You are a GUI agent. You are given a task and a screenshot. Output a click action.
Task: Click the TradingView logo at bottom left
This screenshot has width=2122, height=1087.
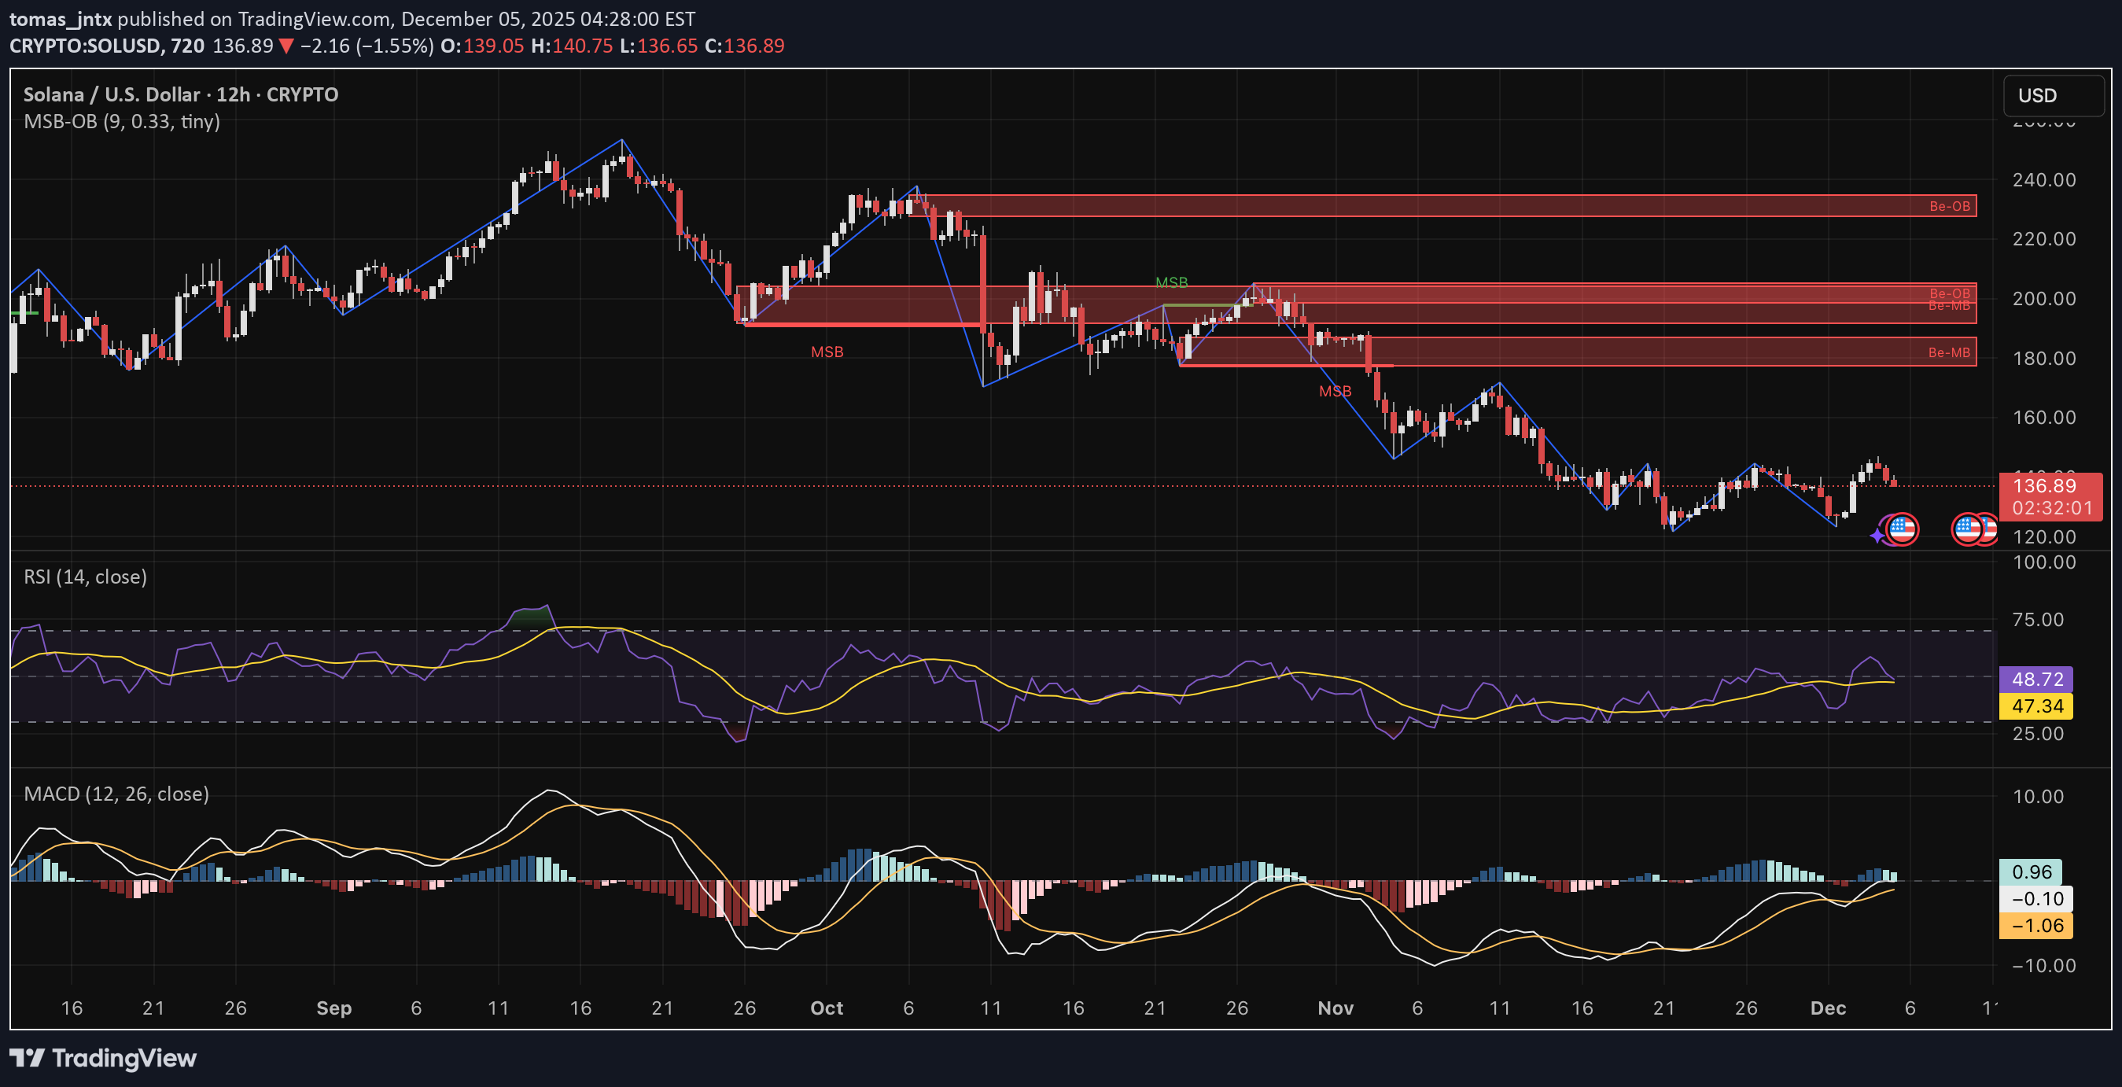[103, 1058]
